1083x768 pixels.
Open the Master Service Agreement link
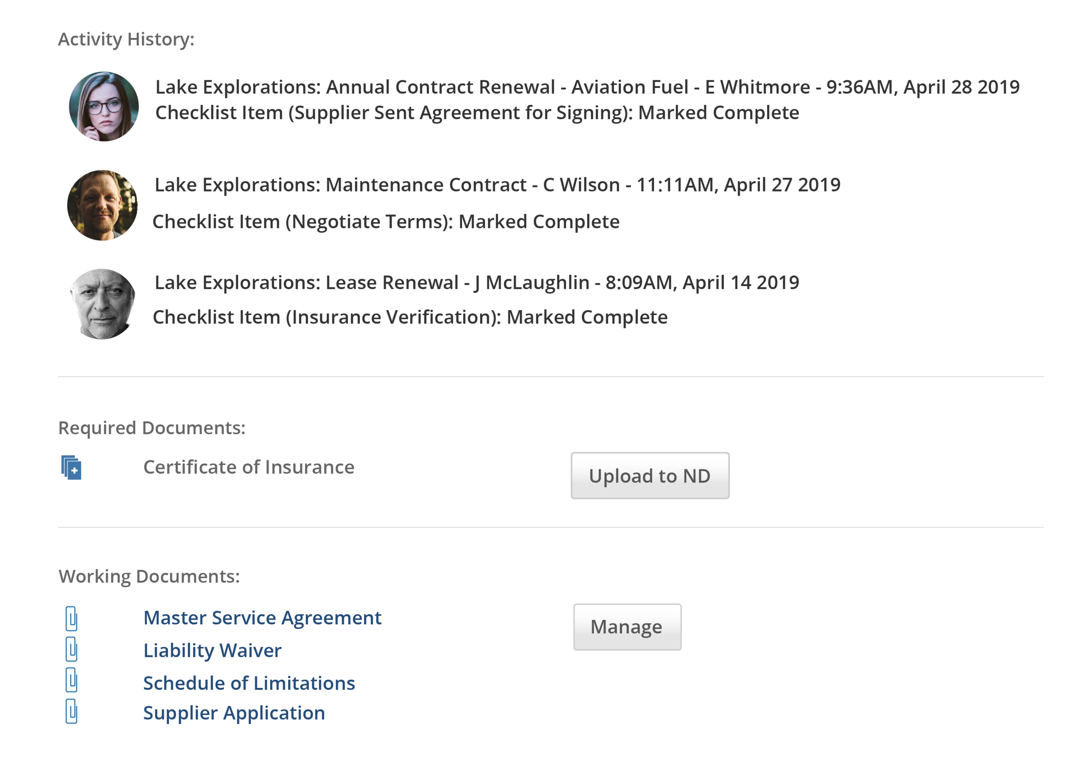(263, 618)
